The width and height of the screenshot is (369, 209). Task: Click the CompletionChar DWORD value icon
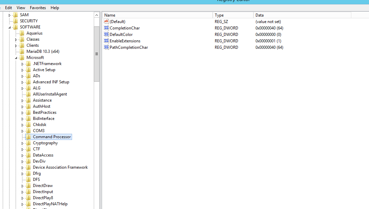tap(106, 28)
